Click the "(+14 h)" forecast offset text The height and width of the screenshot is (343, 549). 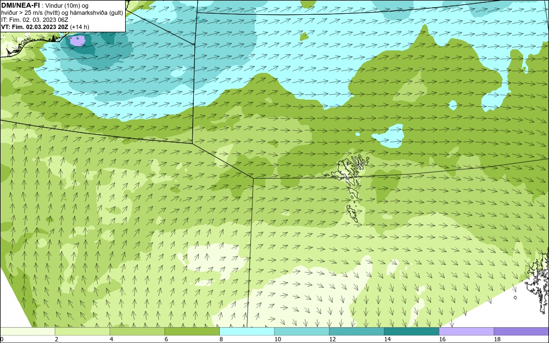[x=80, y=27]
